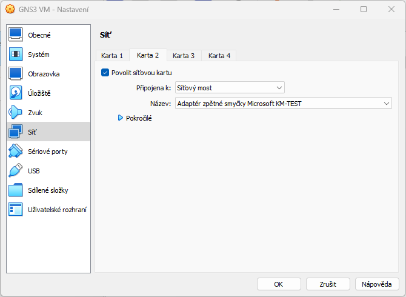Open the Sdílené složky folder icon
Image resolution: width=406 pixels, height=297 pixels.
click(x=16, y=190)
